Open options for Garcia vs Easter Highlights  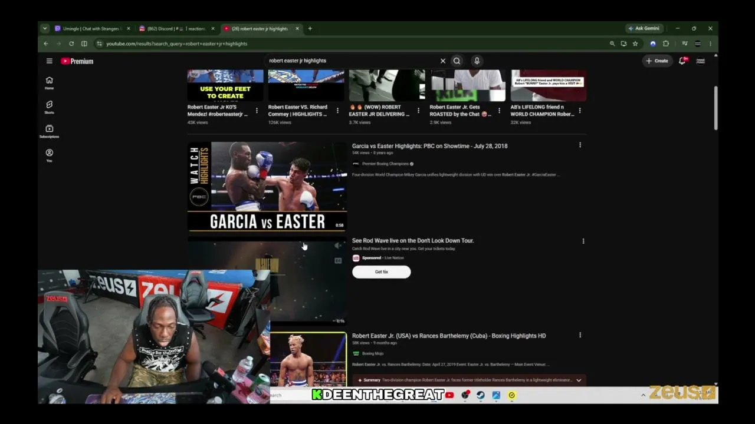pos(580,145)
